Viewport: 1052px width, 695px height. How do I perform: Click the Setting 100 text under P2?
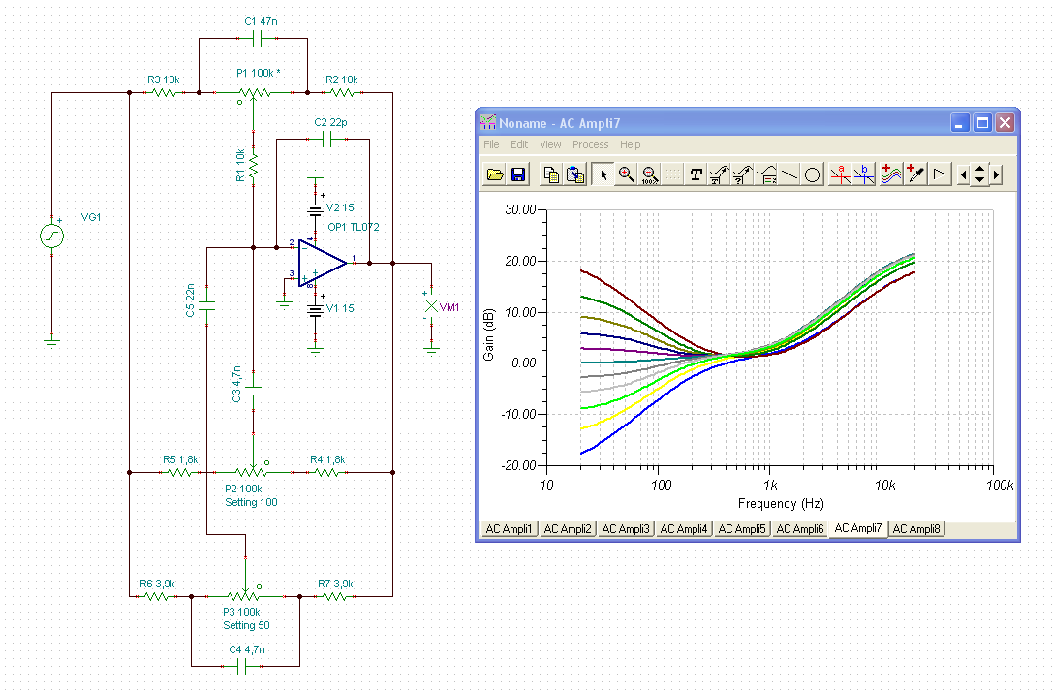(x=251, y=502)
